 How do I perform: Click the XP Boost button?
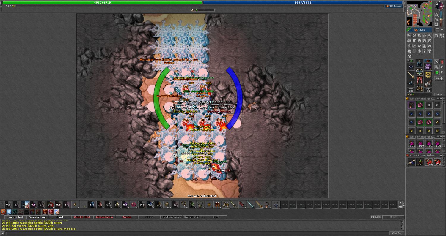[394, 6]
